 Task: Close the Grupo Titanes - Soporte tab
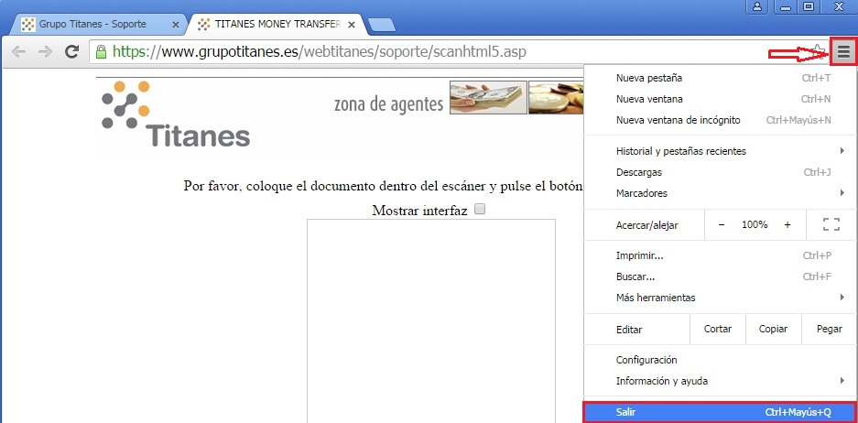pos(175,25)
